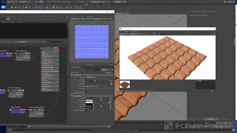Open Window menu in Arnold RenderView
This screenshot has width=237, height=133.
coord(126,31)
